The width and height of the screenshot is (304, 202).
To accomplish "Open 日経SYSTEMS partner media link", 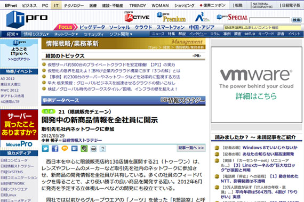I will 12,172.
